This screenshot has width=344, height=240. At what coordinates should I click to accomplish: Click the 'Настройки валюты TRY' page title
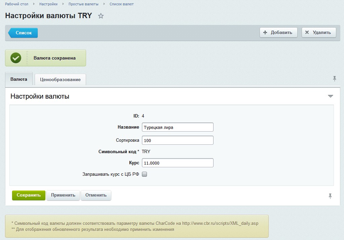[x=48, y=15]
